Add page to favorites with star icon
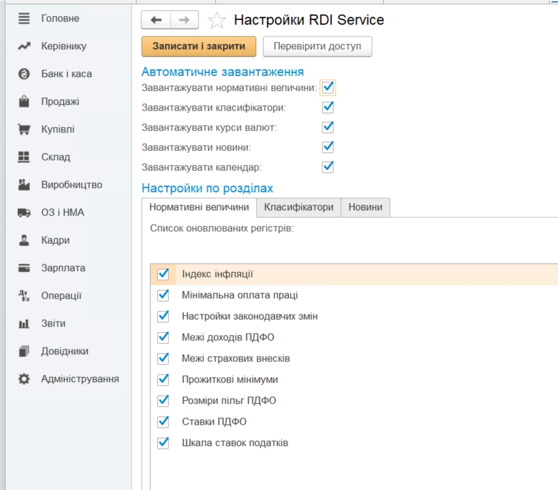 (216, 21)
